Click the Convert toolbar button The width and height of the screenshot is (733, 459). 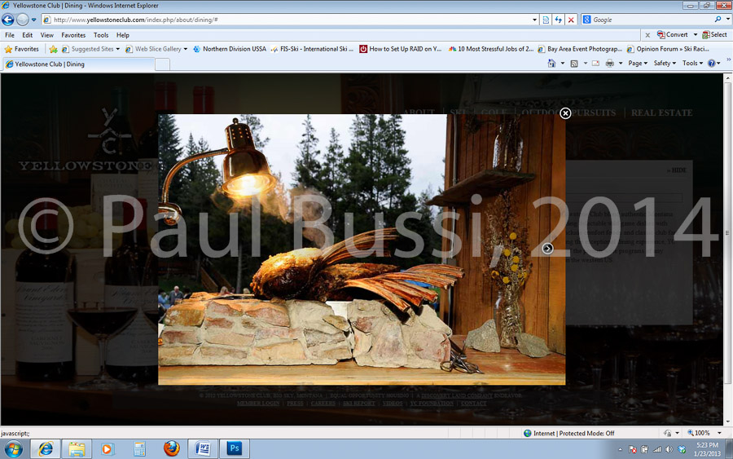tap(672, 34)
